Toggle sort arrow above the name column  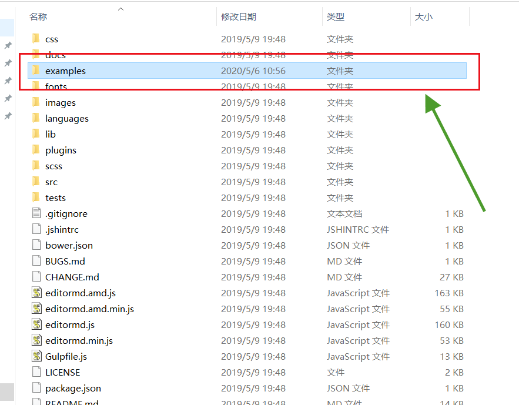[121, 9]
